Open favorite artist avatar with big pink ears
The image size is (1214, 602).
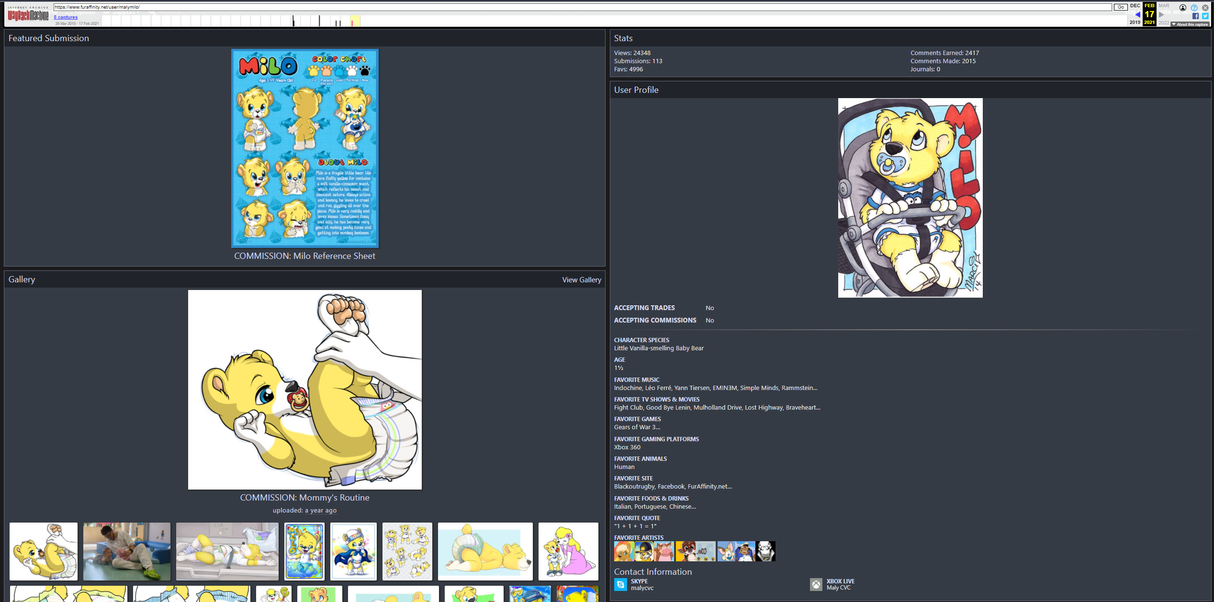click(x=726, y=551)
